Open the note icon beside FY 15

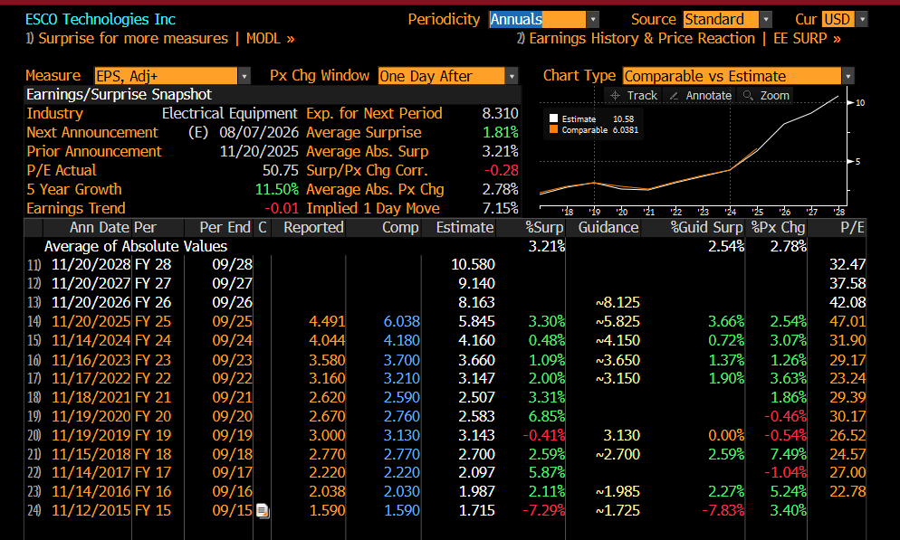tap(263, 510)
